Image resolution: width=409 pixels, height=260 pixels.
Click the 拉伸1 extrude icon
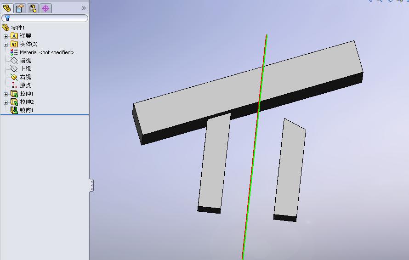coord(14,94)
